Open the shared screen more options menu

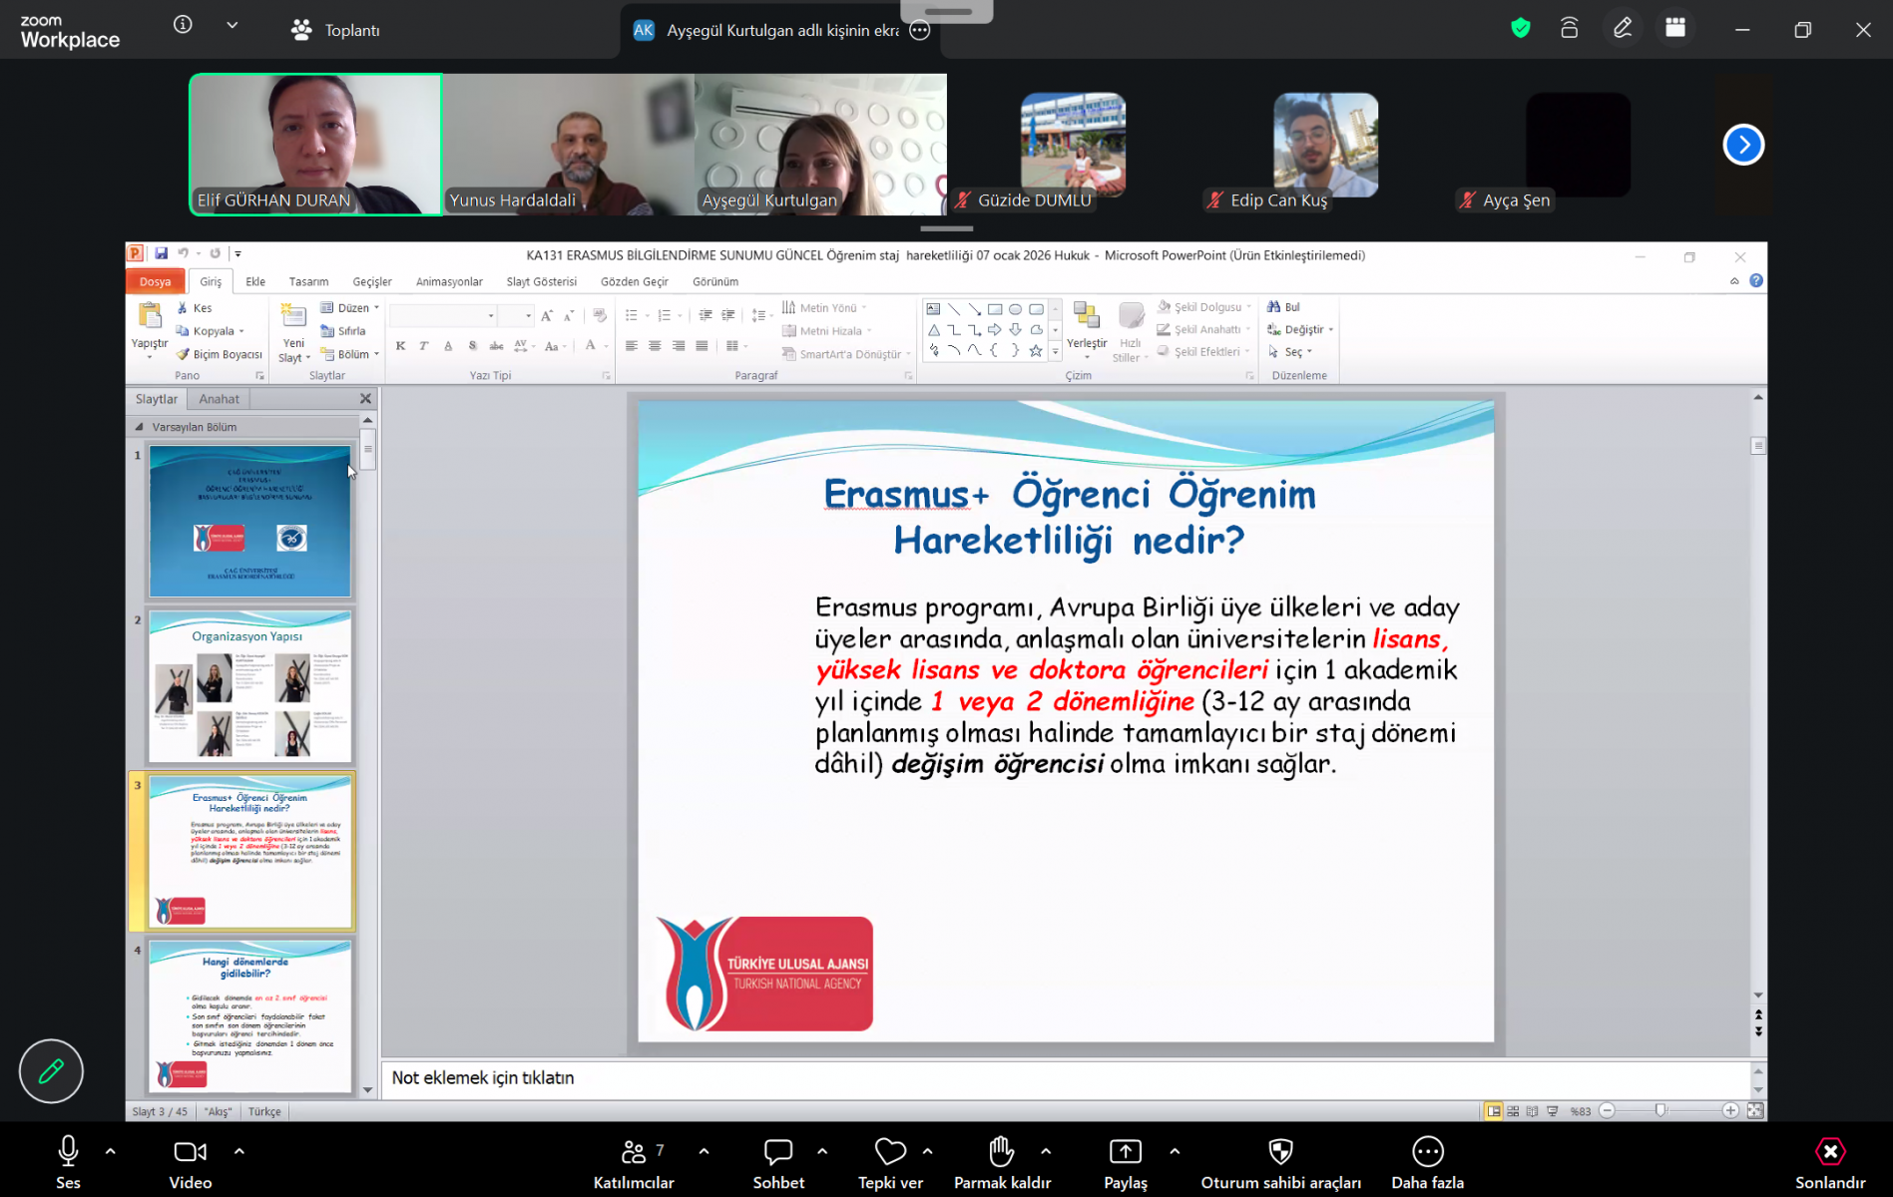pos(920,30)
